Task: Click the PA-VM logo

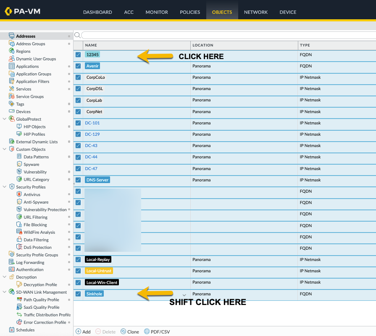Action: [x=22, y=11]
